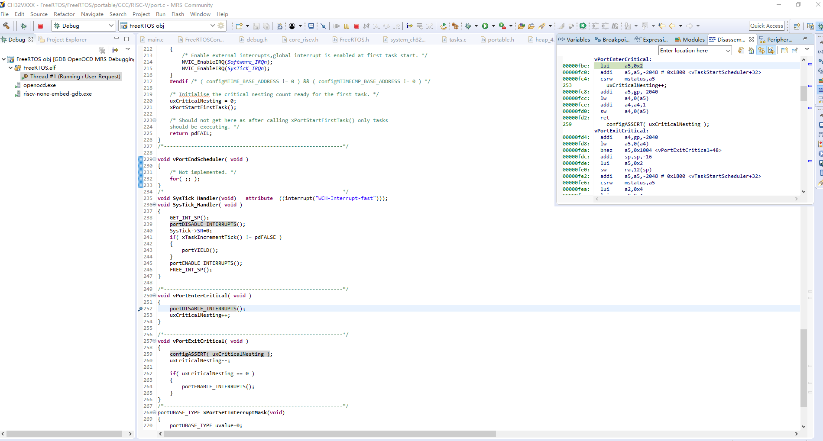Click the Save All icon

266,26
